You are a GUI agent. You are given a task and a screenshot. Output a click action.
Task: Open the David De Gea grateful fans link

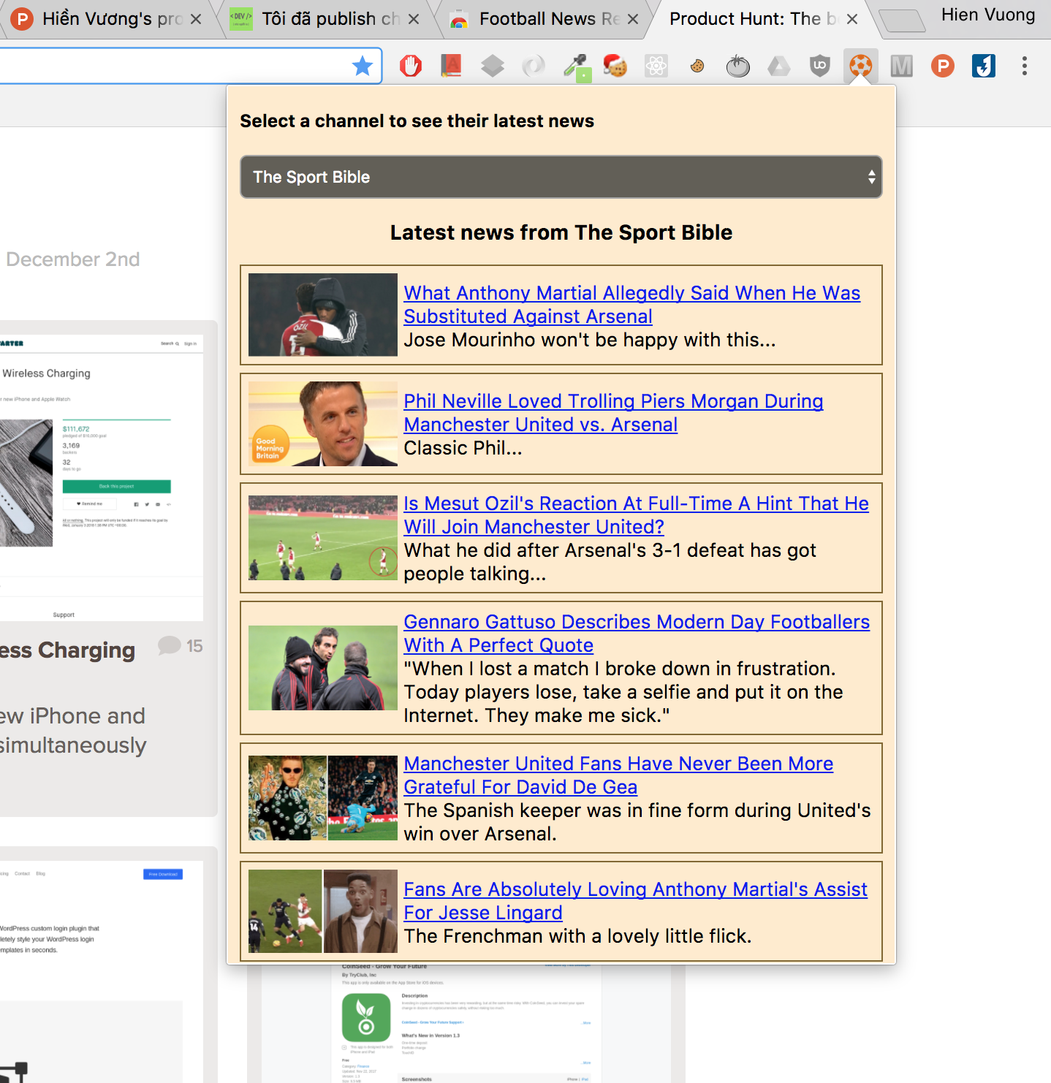point(619,775)
